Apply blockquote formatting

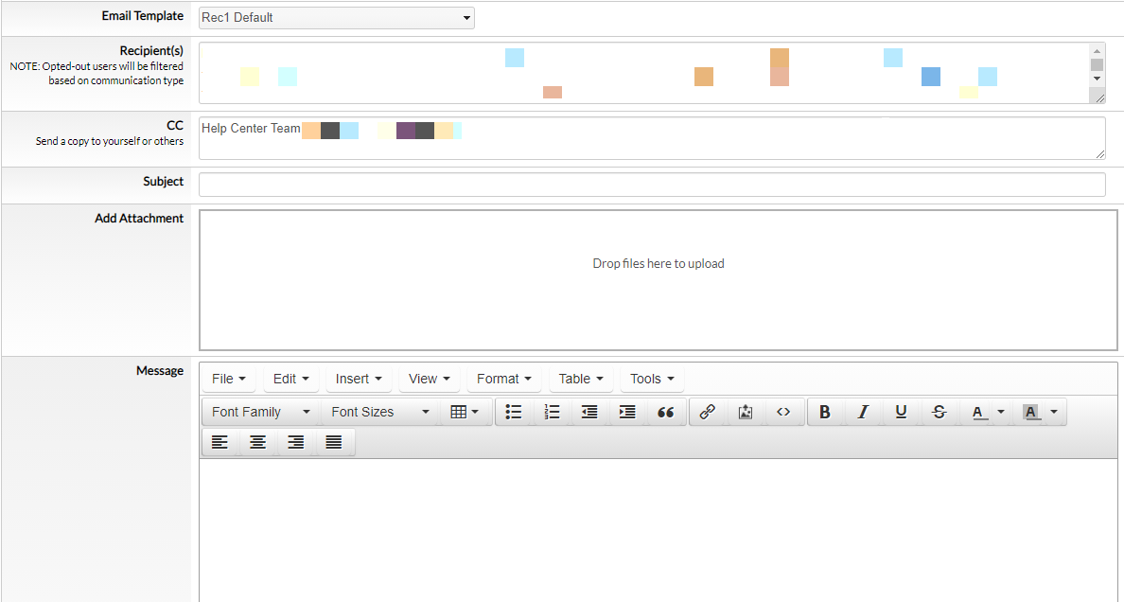click(x=665, y=412)
